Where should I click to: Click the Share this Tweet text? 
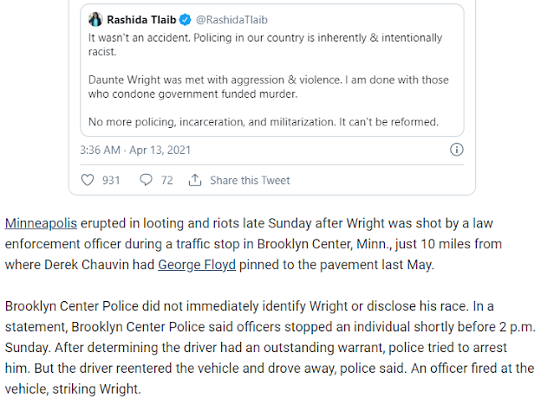(x=250, y=181)
